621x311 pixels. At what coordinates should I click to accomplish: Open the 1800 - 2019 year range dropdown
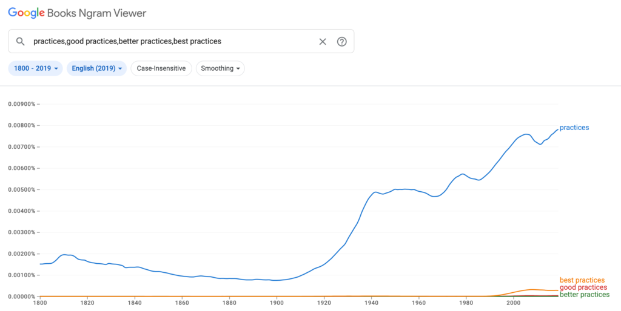click(x=36, y=68)
